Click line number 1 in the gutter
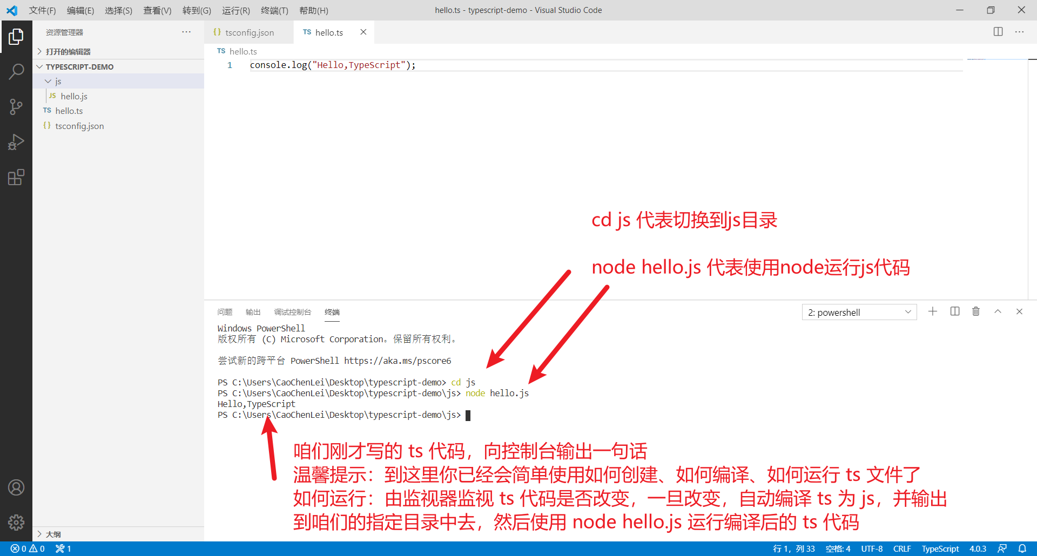Viewport: 1037px width, 556px height. [x=230, y=65]
